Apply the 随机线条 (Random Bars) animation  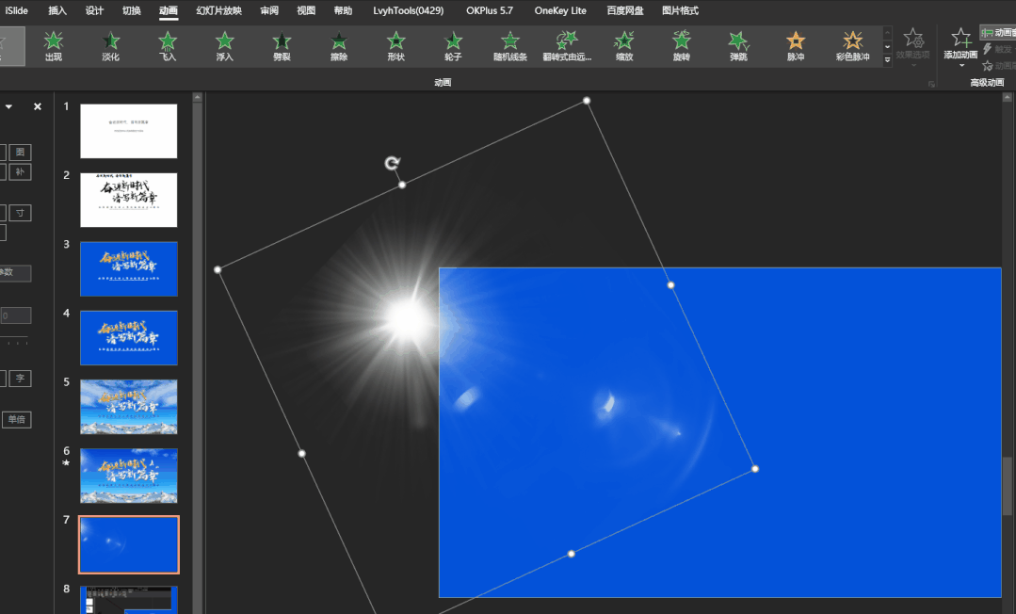[510, 46]
